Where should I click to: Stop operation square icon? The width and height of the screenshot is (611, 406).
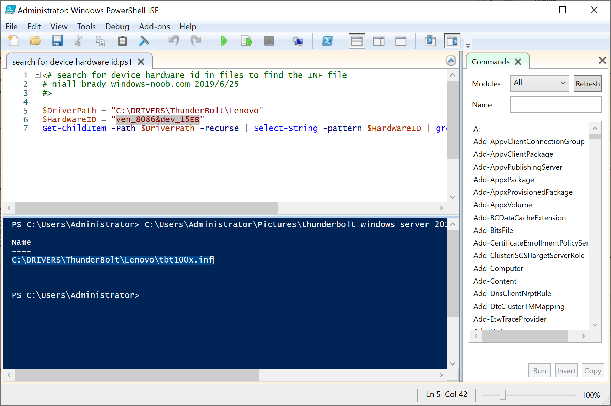pos(269,41)
